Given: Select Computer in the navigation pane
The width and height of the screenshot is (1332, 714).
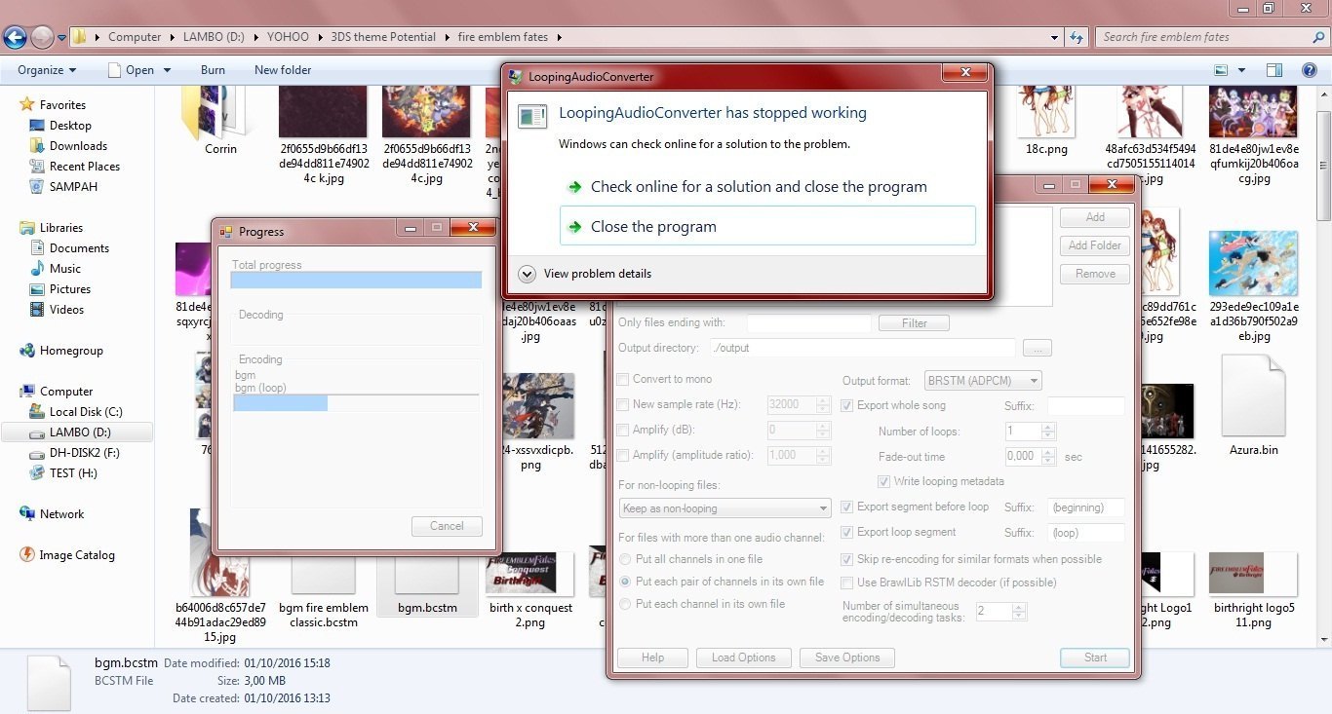Looking at the screenshot, I should (x=66, y=392).
